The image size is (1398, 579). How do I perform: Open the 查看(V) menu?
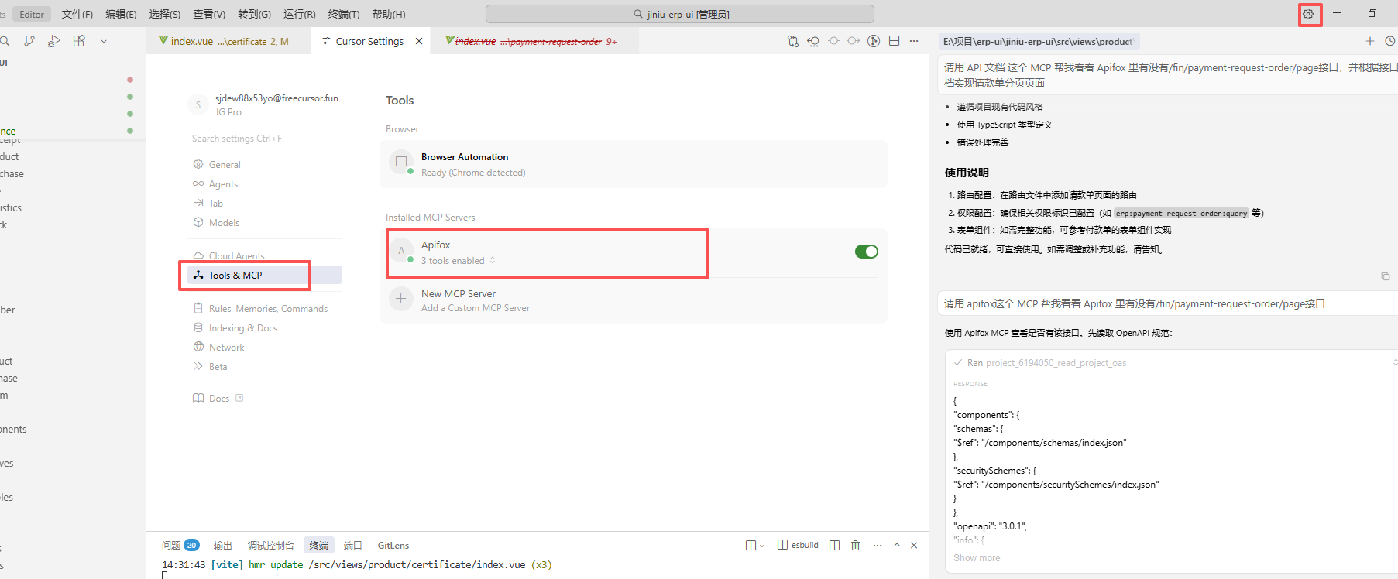(x=209, y=14)
